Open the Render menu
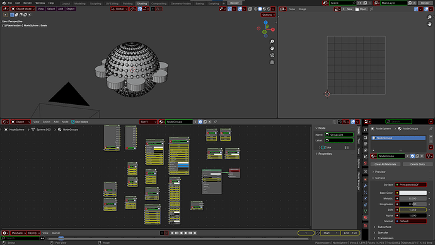 click(x=28, y=3)
